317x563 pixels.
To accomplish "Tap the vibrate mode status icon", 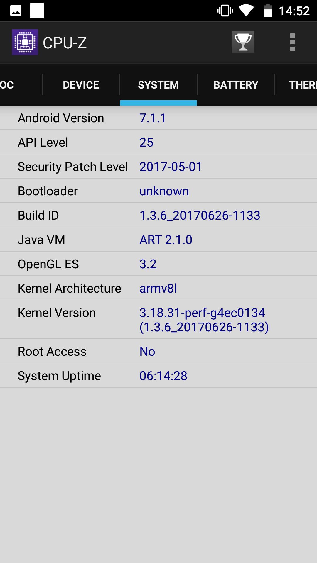I will coord(225,11).
